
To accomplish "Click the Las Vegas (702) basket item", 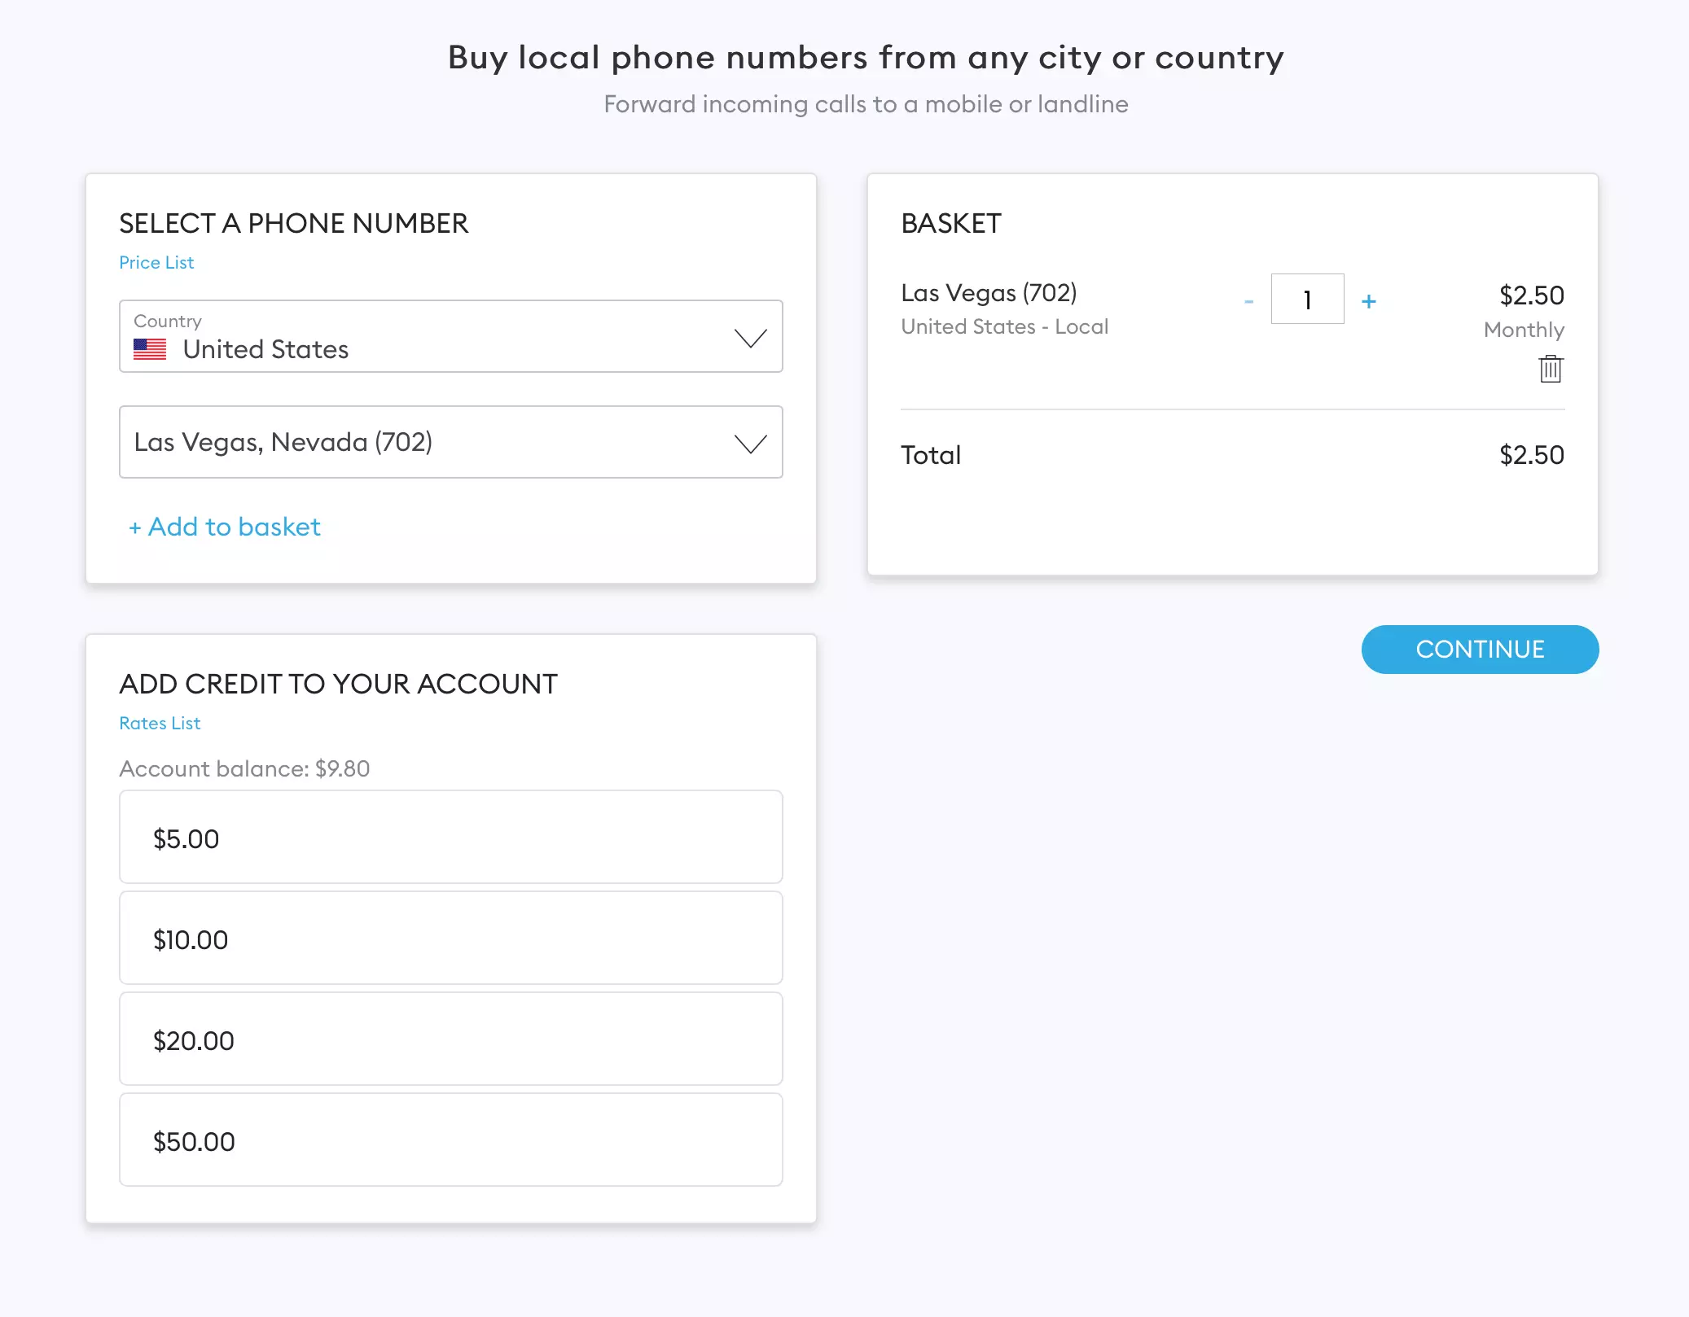I will point(989,293).
